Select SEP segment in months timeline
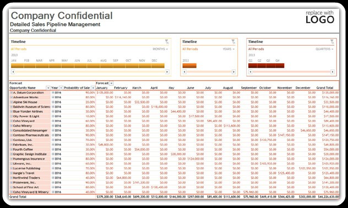 [x=119, y=65]
